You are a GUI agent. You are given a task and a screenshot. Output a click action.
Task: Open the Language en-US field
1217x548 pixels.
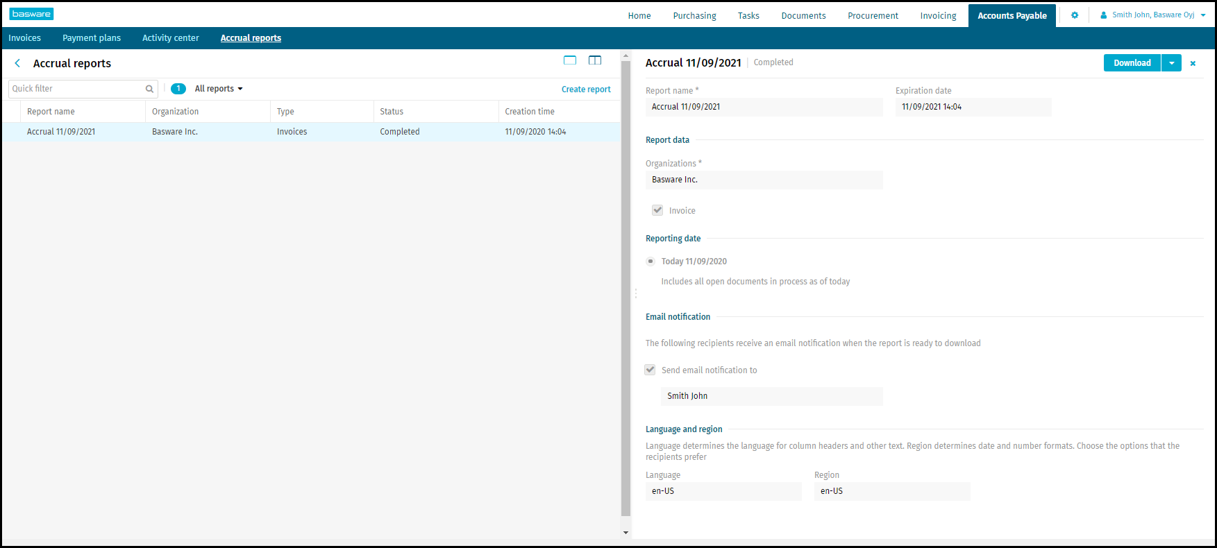tap(723, 491)
